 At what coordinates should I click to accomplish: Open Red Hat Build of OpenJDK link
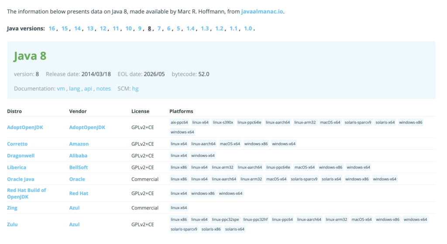click(27, 193)
